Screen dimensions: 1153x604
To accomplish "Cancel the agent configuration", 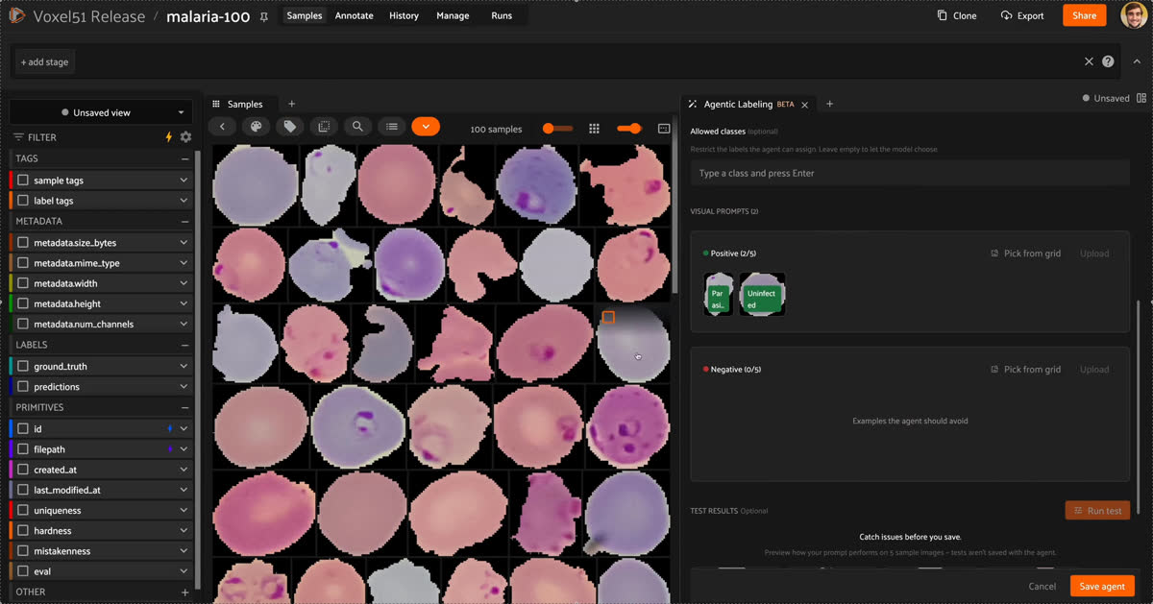I will point(1042,587).
